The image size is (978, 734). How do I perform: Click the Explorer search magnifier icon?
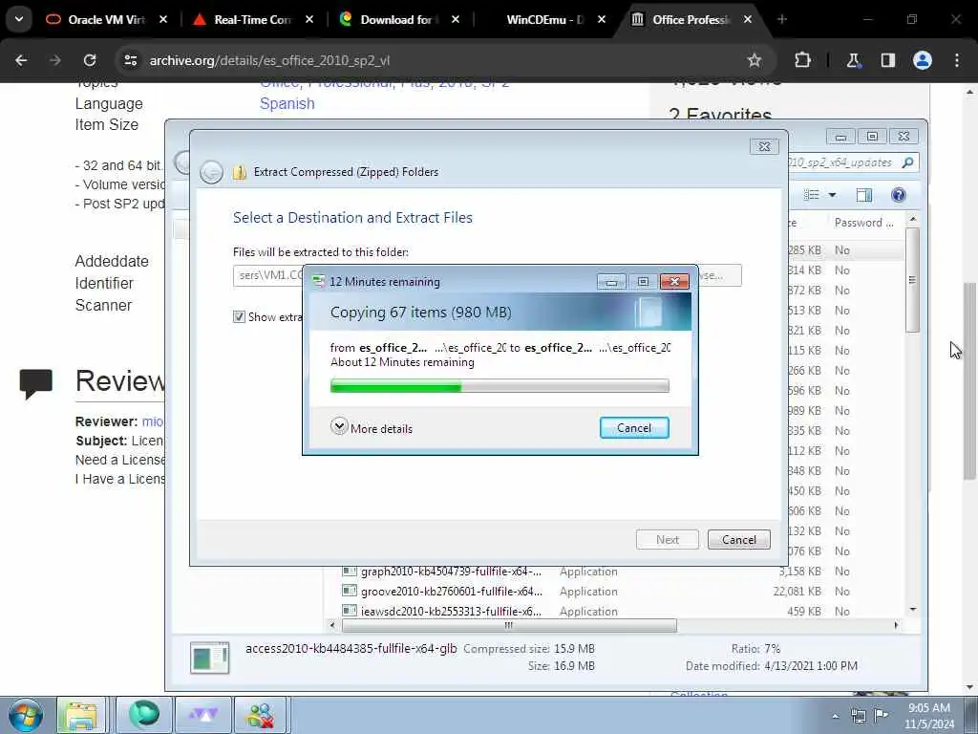[907, 162]
